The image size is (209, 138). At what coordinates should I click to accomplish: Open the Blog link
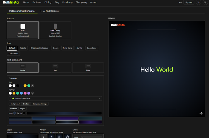pyautogui.click(x=57, y=2)
